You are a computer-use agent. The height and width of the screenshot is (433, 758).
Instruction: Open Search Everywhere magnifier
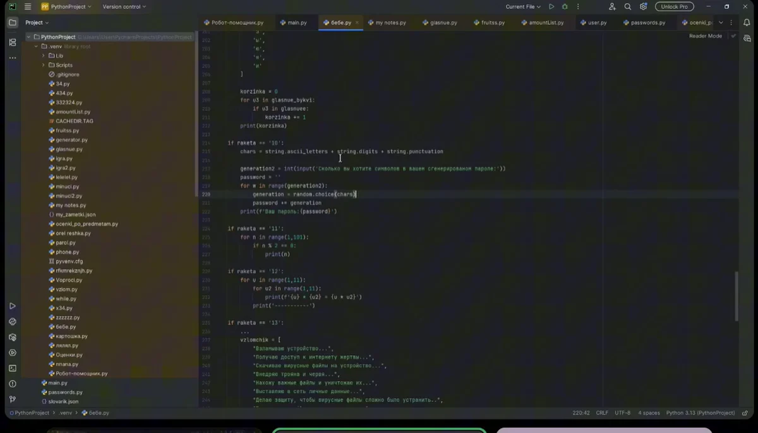[628, 6]
